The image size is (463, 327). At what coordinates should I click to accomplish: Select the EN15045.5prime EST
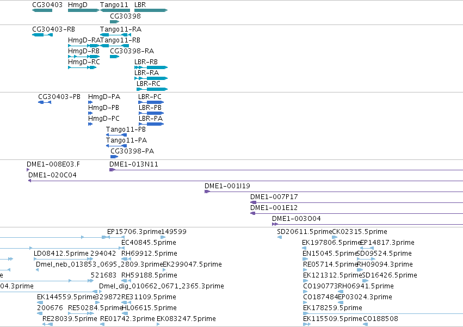[305, 259]
